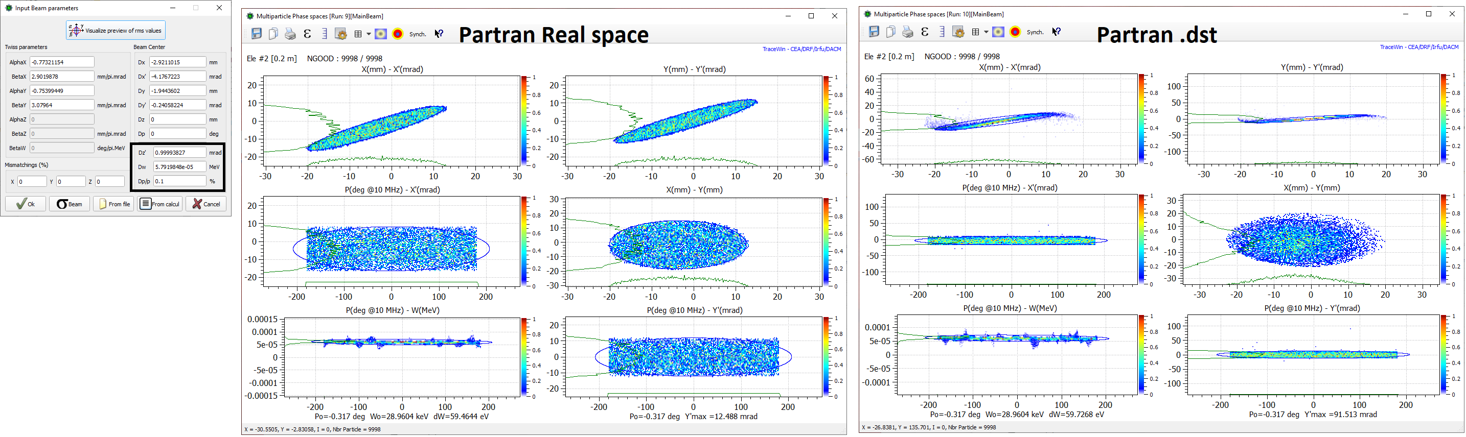Click TraceWin CEA link in Run 9 window
The height and width of the screenshot is (437, 1466).
[801, 49]
